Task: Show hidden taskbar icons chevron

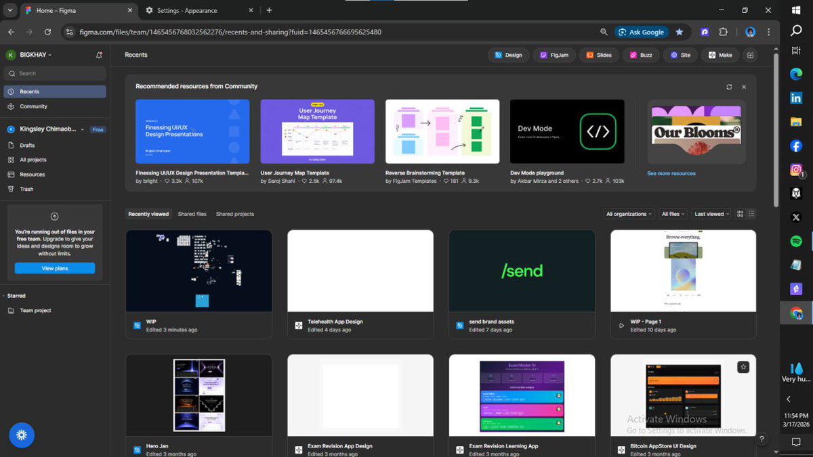Action: click(x=789, y=399)
